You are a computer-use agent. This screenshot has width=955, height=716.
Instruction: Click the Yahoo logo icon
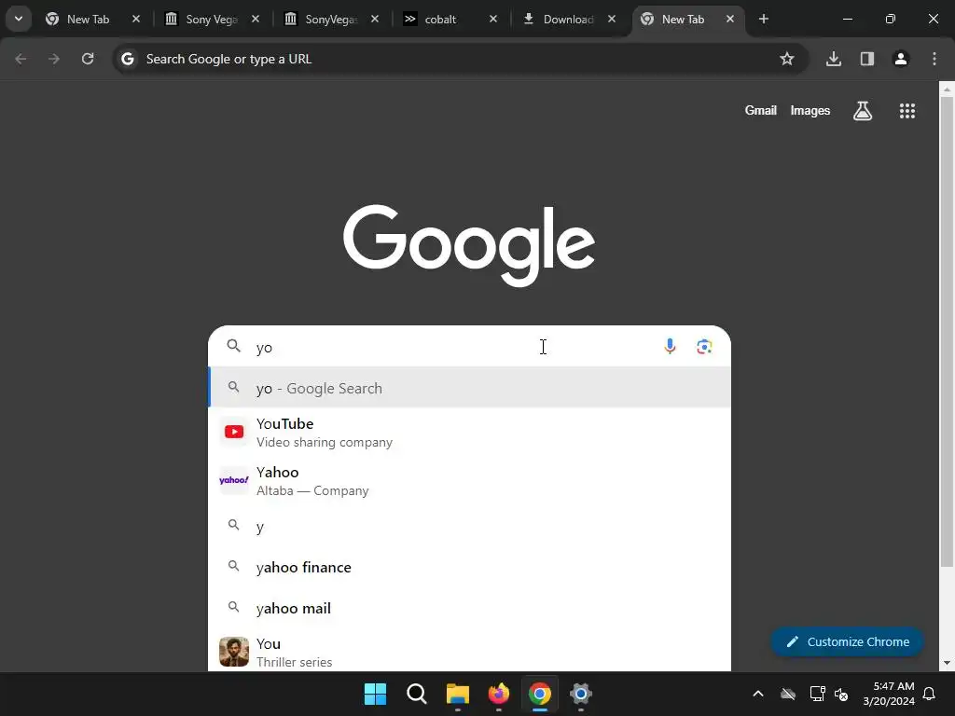coord(234,480)
